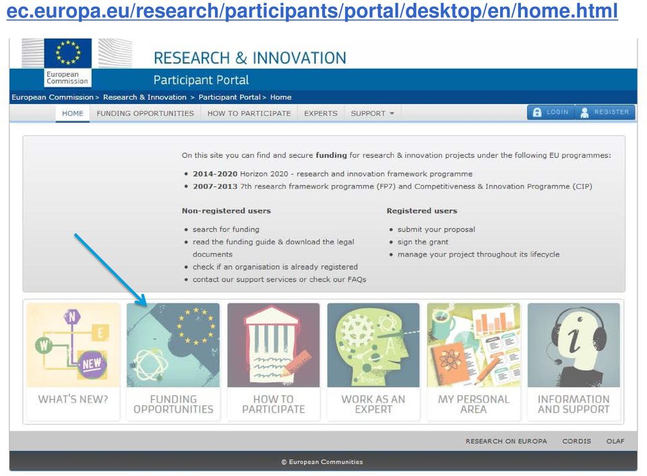This screenshot has height=476, width=647.
Task: Follow the Participant Portal breadcrumb link
Action: pyautogui.click(x=229, y=98)
